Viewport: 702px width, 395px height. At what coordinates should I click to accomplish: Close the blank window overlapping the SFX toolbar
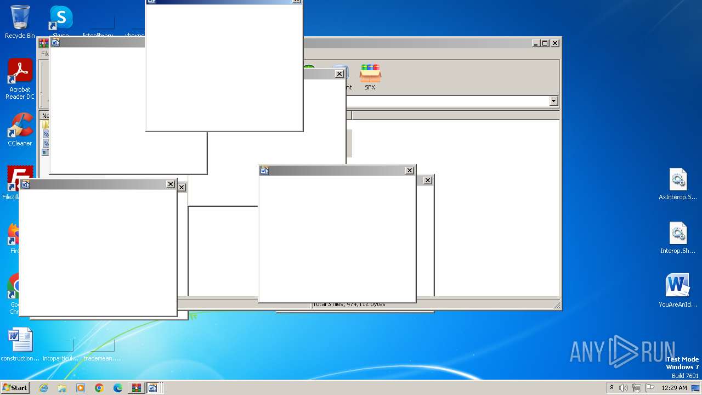click(339, 74)
